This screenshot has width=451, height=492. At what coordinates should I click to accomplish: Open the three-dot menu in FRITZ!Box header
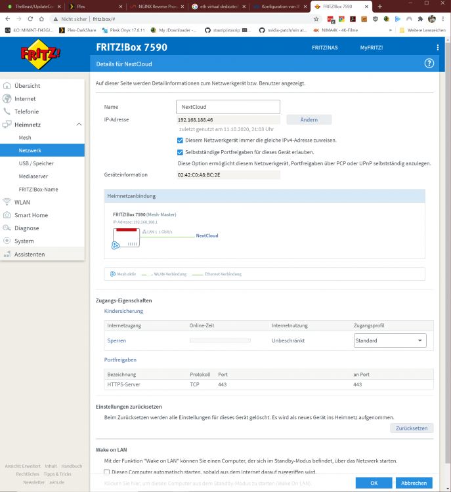[437, 47]
